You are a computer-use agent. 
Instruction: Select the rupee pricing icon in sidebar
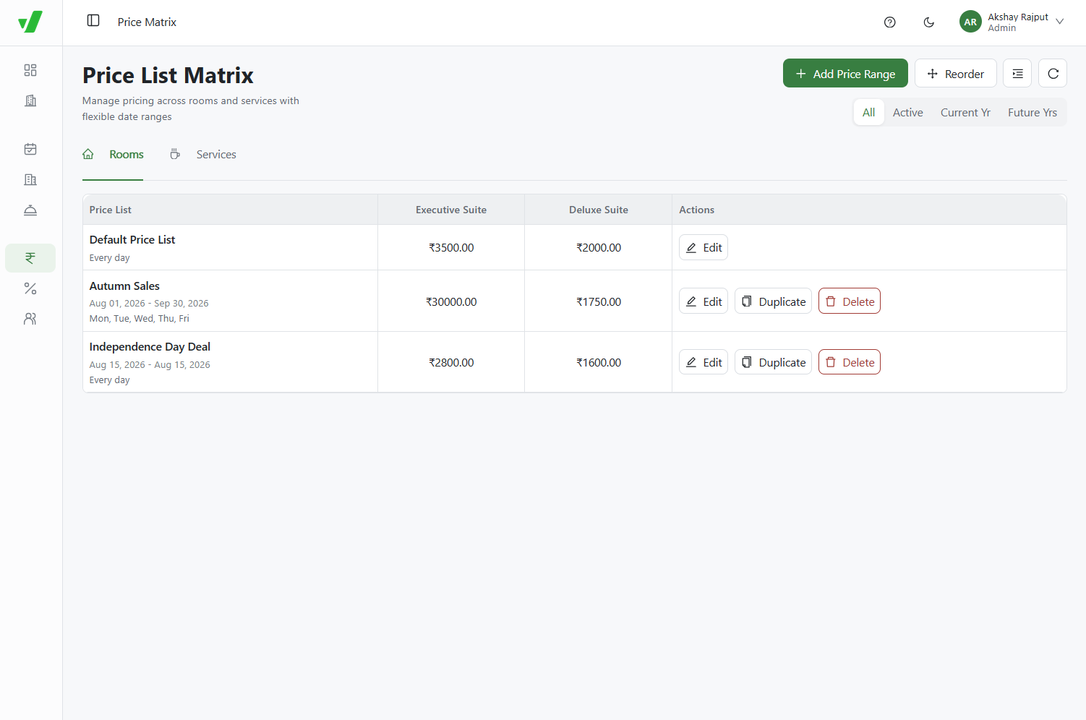click(x=30, y=258)
